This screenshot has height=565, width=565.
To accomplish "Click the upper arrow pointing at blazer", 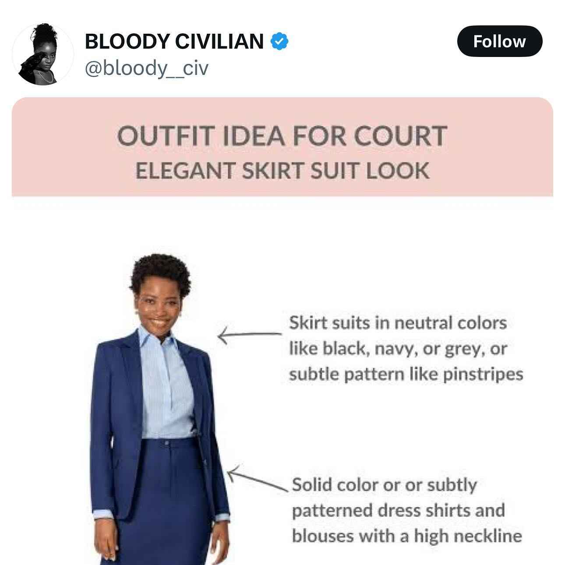I will pyautogui.click(x=250, y=335).
